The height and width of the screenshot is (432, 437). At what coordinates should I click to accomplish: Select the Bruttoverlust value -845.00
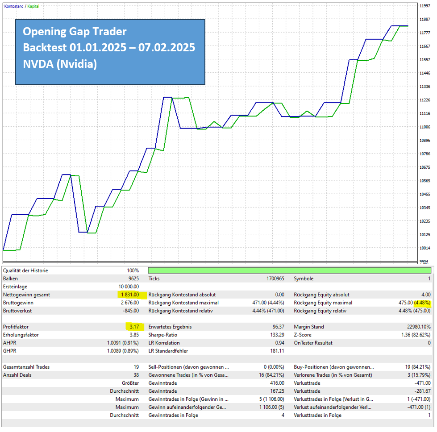click(131, 311)
